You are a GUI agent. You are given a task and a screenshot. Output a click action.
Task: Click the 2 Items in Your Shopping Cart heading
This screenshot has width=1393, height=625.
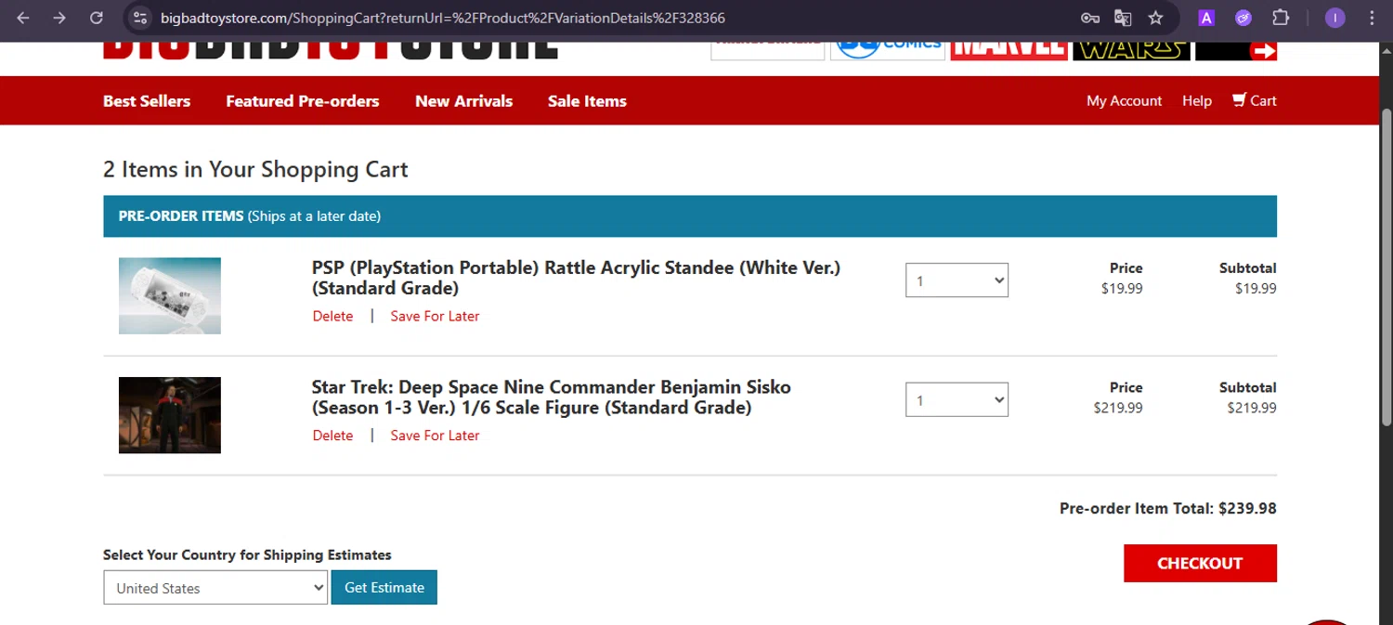pos(255,170)
